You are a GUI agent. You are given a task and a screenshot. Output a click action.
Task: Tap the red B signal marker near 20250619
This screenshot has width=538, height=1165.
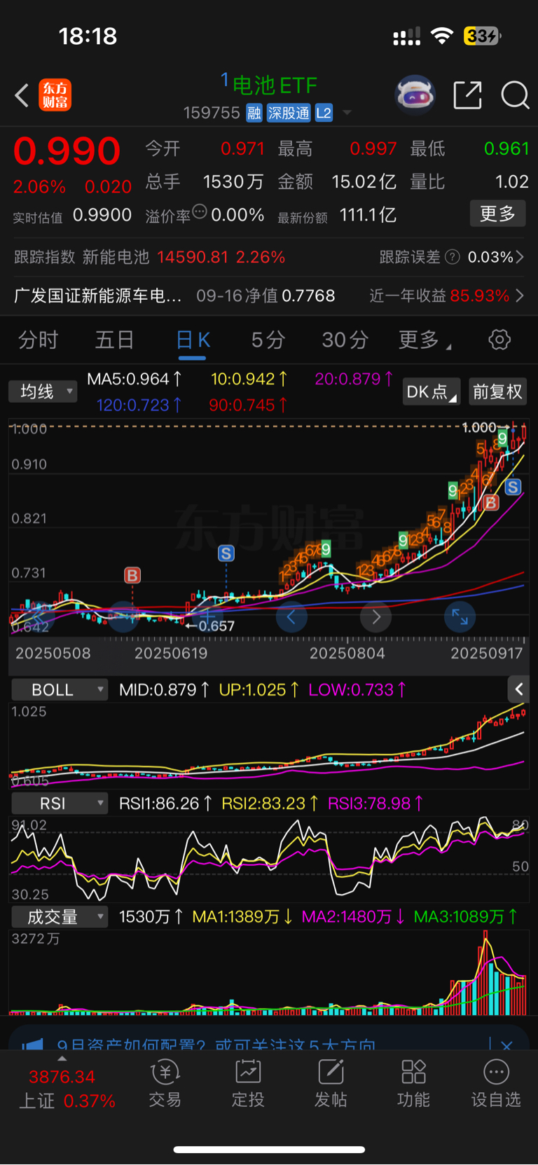tap(132, 575)
